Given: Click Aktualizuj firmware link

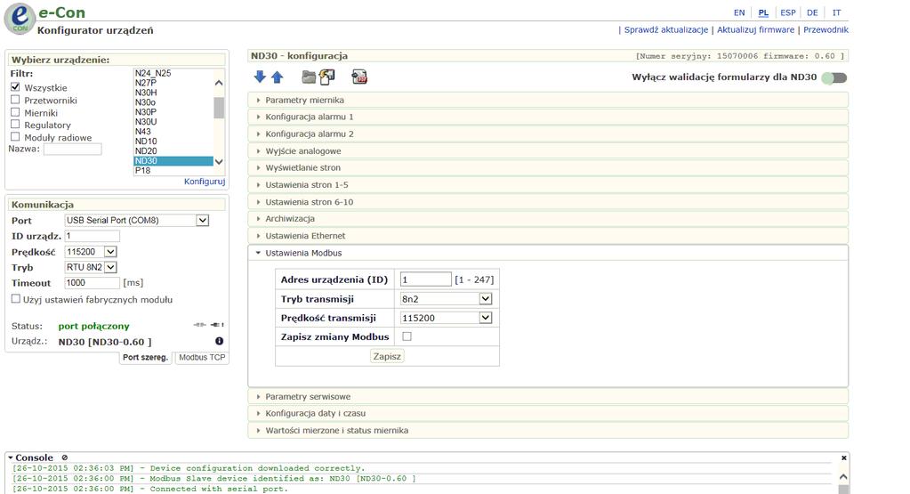Looking at the screenshot, I should tap(755, 29).
